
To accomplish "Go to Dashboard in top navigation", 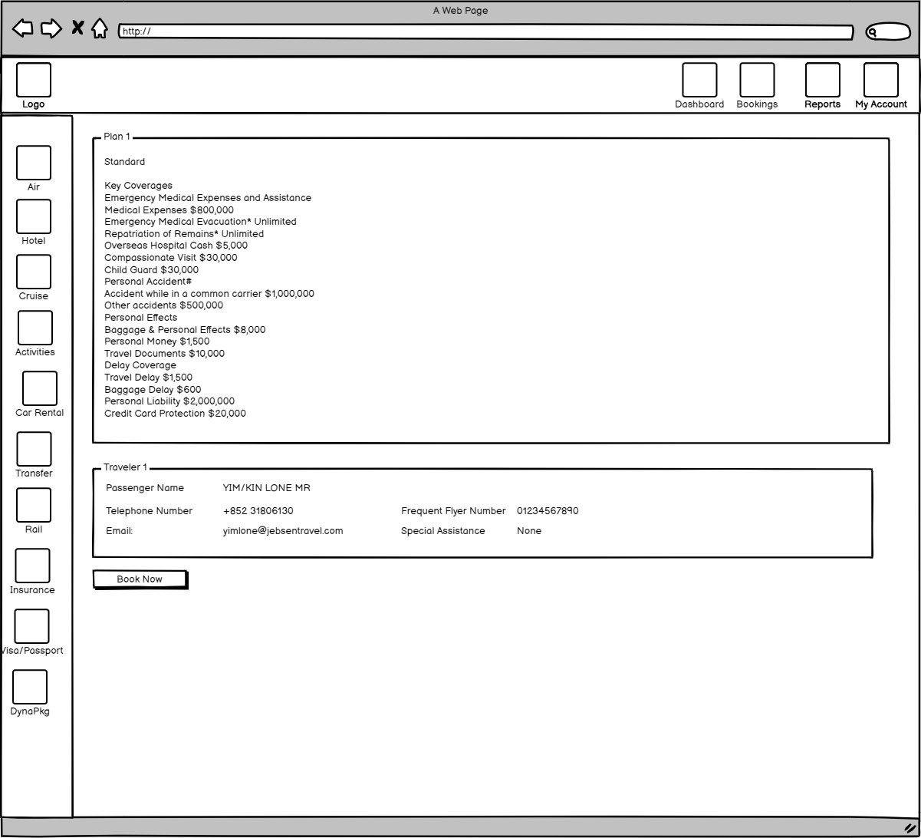I will (x=699, y=80).
